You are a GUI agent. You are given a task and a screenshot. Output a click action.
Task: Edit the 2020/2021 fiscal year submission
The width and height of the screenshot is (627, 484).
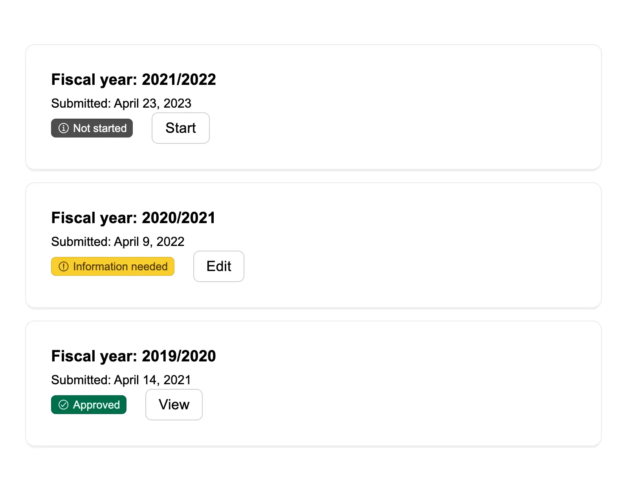click(218, 266)
